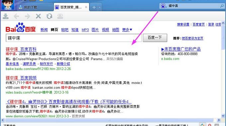Open the MP3 search category
226x126 pixels.
coord(85,30)
